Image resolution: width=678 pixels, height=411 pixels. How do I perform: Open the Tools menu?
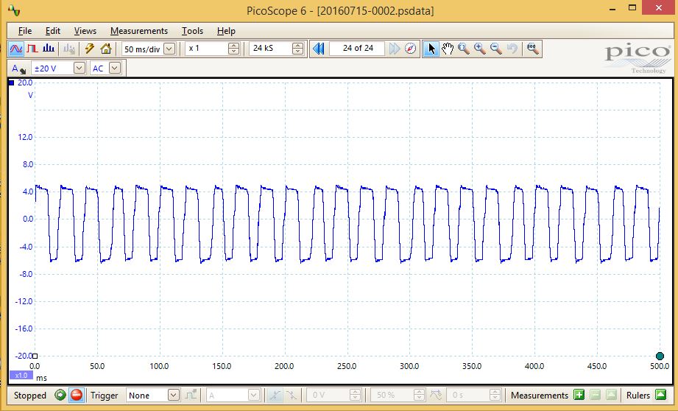coord(192,31)
